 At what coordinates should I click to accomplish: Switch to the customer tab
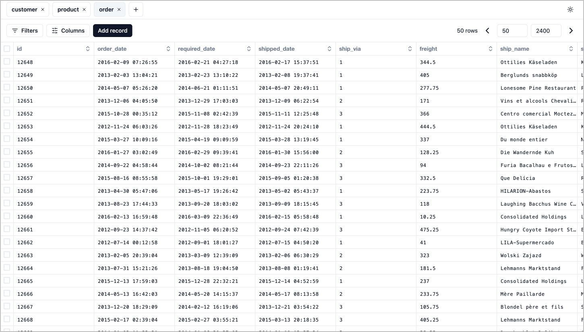point(24,10)
